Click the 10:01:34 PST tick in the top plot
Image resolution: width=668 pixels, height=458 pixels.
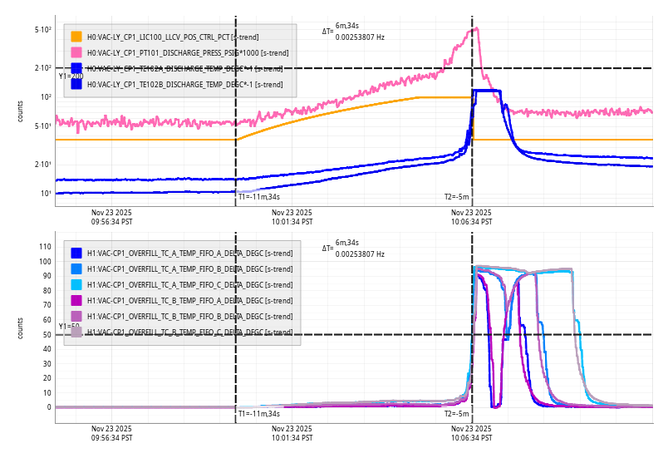point(292,217)
